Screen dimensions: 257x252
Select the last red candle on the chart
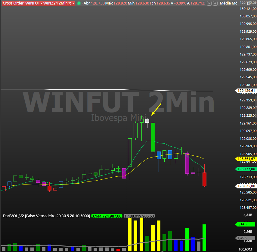pos(204,179)
